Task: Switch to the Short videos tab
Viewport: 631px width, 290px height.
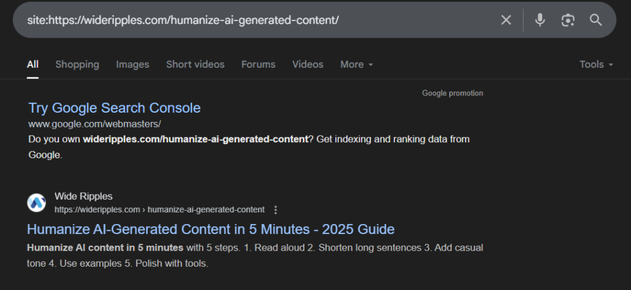Action: tap(195, 65)
